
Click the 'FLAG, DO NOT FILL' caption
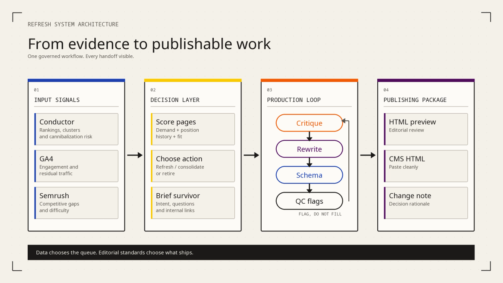[320, 214]
